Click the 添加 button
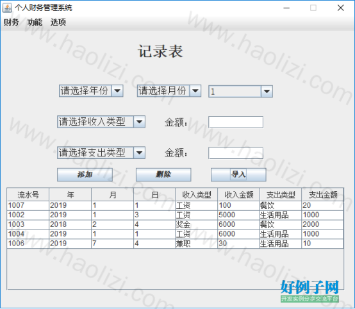Screen dimensions: 355x309 pyautogui.click(x=85, y=174)
